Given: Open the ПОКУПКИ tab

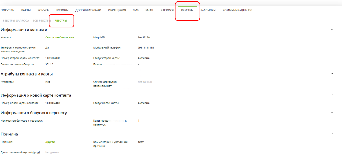Looking at the screenshot, I should click(x=8, y=10).
